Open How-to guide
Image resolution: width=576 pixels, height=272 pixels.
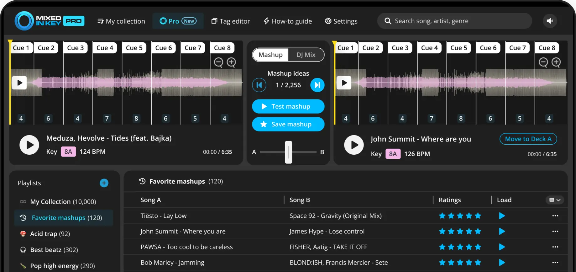288,21
